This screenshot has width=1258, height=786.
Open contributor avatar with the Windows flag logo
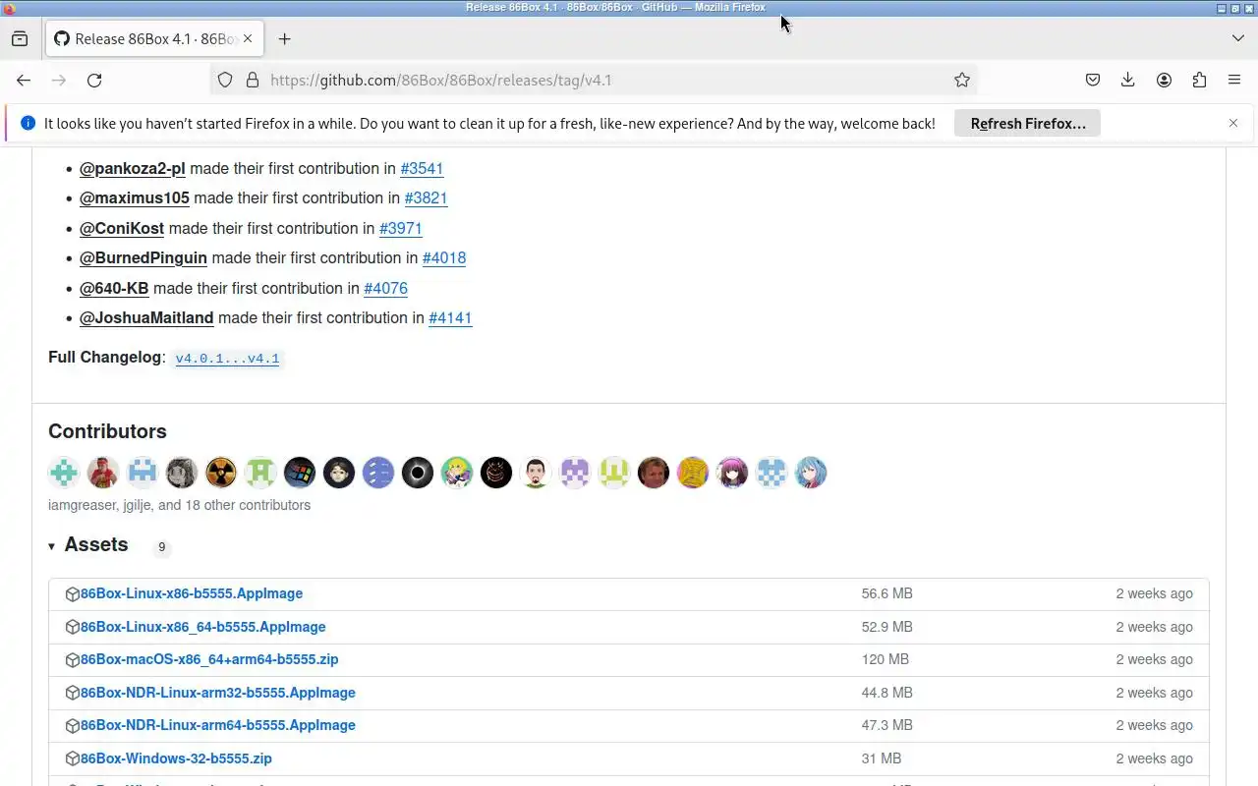click(x=300, y=473)
